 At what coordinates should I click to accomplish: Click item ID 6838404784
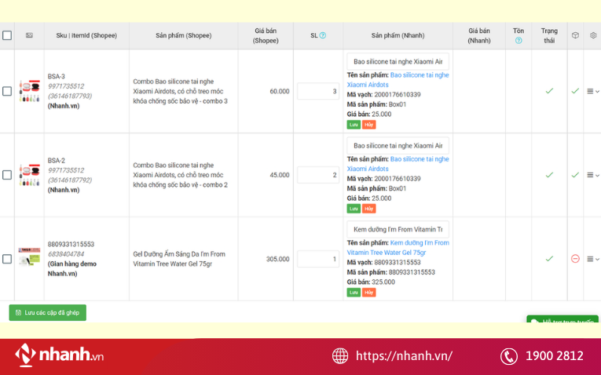click(65, 254)
